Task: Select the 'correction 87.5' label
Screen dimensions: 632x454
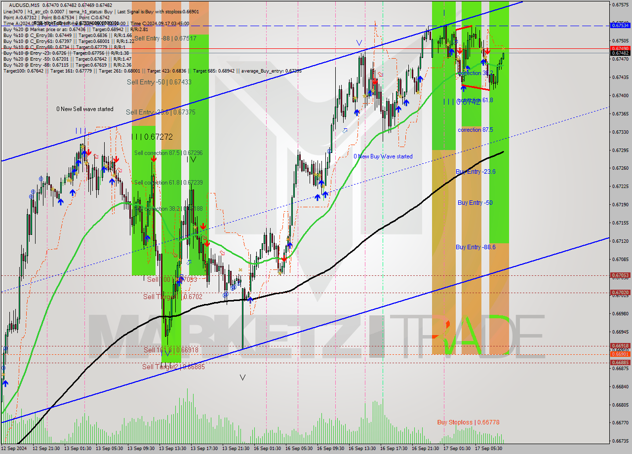Action: click(x=475, y=130)
